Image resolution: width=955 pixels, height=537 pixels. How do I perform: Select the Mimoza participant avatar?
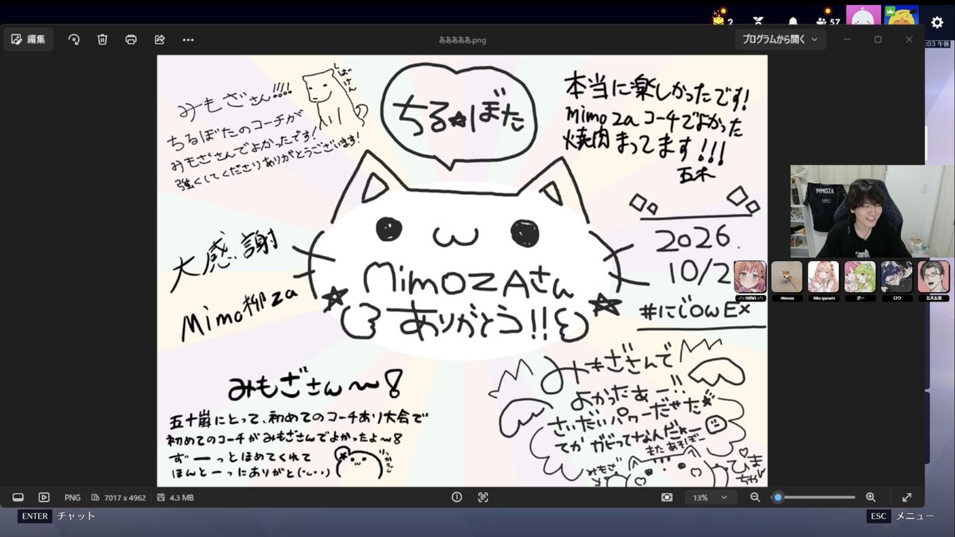click(787, 277)
